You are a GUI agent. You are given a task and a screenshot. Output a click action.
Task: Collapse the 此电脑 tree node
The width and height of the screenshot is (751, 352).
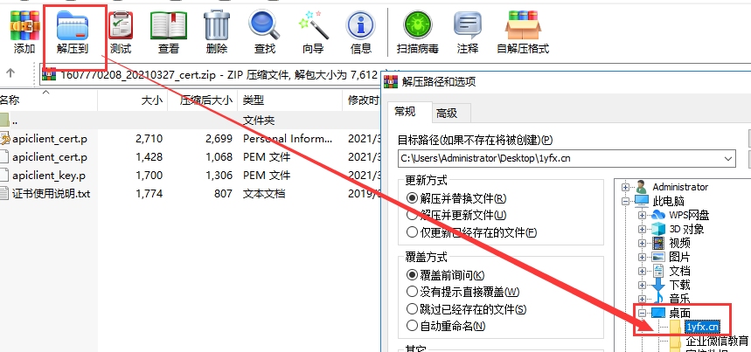(624, 201)
